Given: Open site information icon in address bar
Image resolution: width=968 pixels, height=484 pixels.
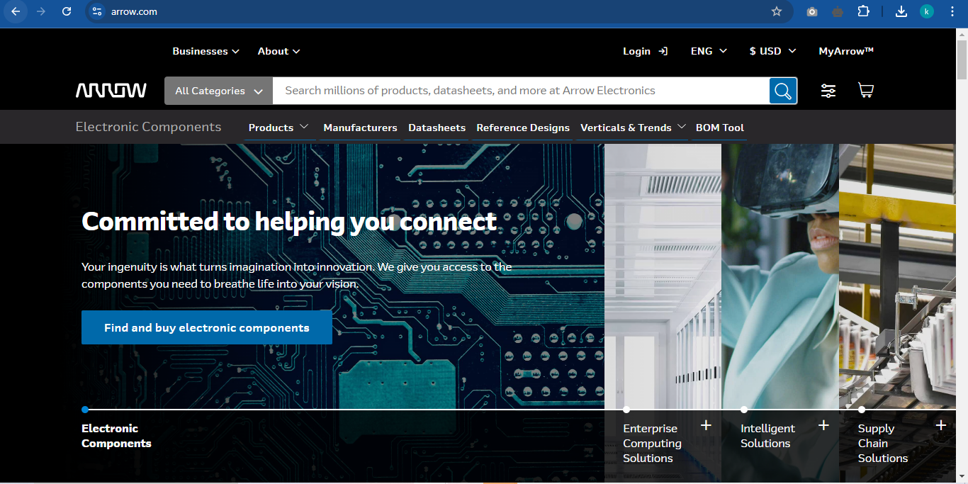Looking at the screenshot, I should 98,11.
